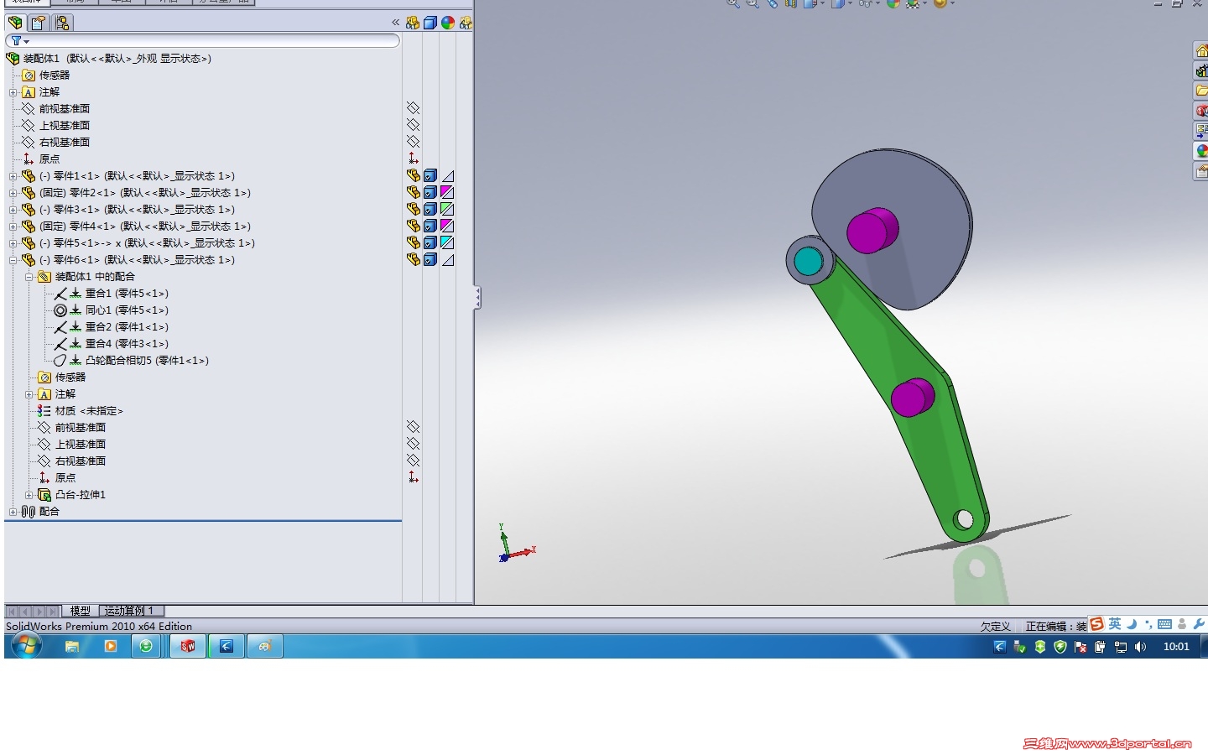Expand the 零件4<1> fixed component node
1208x755 pixels.
(13, 226)
